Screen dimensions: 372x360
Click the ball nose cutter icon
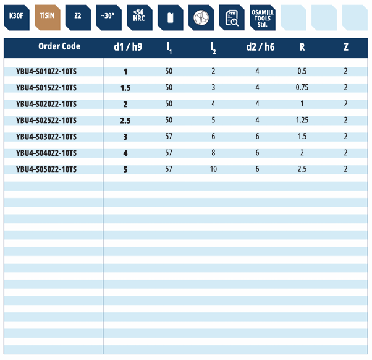coord(201,17)
